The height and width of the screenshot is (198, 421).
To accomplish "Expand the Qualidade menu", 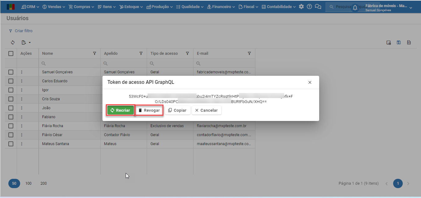I will point(190,6).
